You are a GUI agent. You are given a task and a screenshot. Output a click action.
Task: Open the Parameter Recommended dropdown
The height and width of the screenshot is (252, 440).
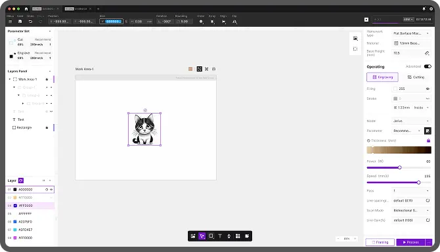[407, 131]
